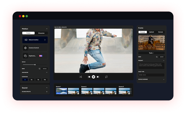This screenshot has width=186, height=114.
Task: Click the Camera Control crosshair icon
Action: pyautogui.click(x=26, y=48)
